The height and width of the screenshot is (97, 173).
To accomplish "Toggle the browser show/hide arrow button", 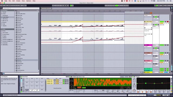I will click(1, 8).
